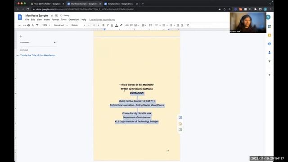288x162 pixels.
Task: Rename the Manifesto Sample title field
Action: tap(36, 15)
